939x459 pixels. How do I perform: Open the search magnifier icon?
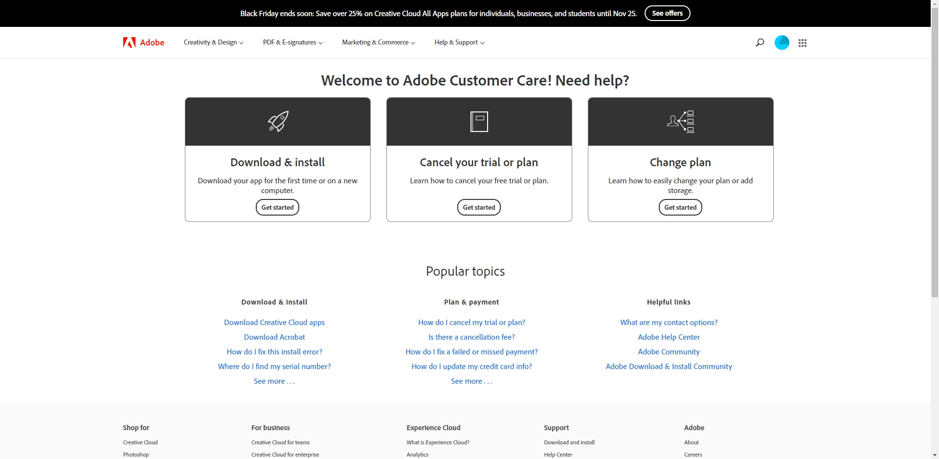[760, 43]
